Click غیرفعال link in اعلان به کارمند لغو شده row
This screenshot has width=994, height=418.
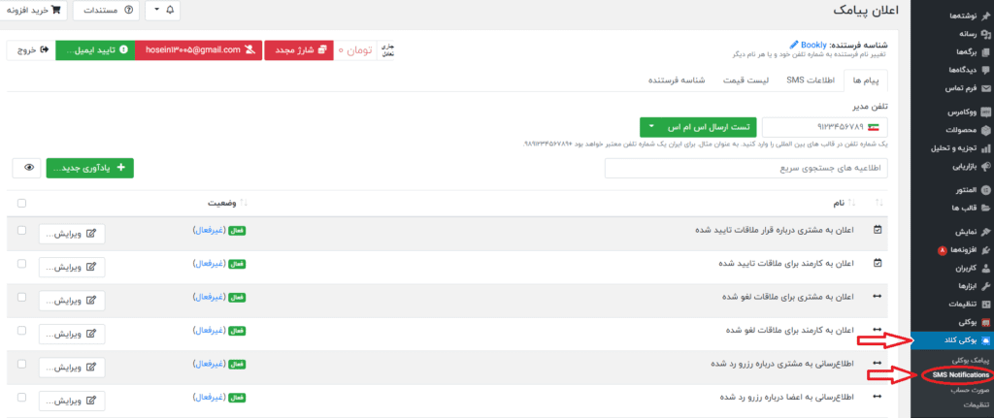point(210,330)
